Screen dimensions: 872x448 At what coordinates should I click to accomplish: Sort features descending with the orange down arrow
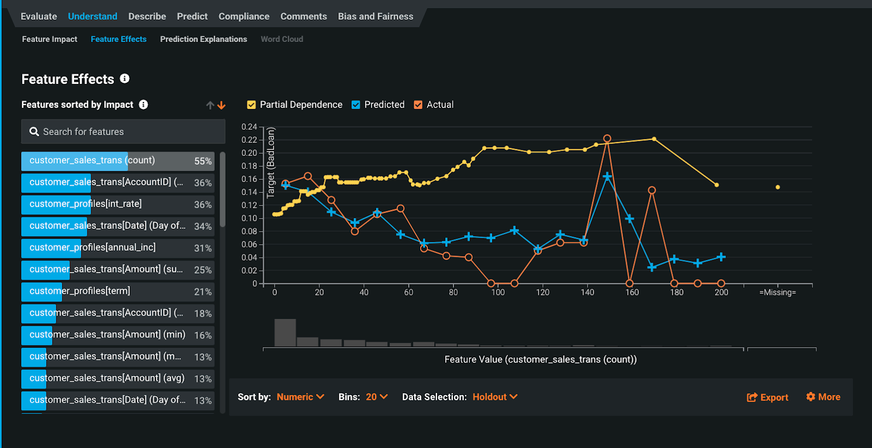point(221,105)
